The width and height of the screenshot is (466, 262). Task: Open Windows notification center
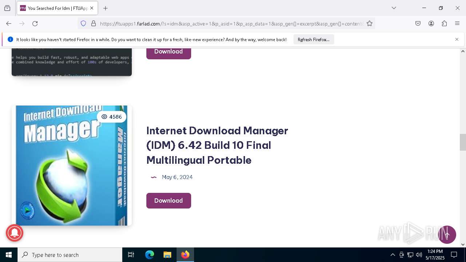click(x=454, y=255)
